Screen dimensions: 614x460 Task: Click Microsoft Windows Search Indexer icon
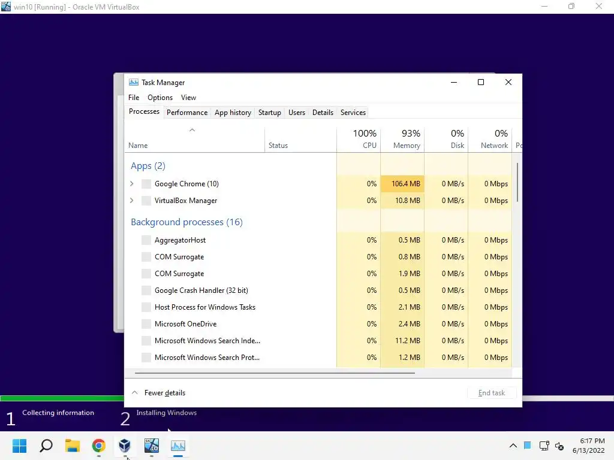point(146,341)
